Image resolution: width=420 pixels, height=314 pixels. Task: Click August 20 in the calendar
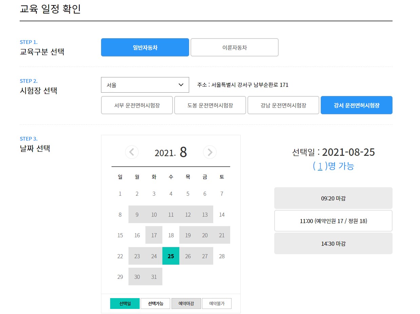click(x=205, y=235)
